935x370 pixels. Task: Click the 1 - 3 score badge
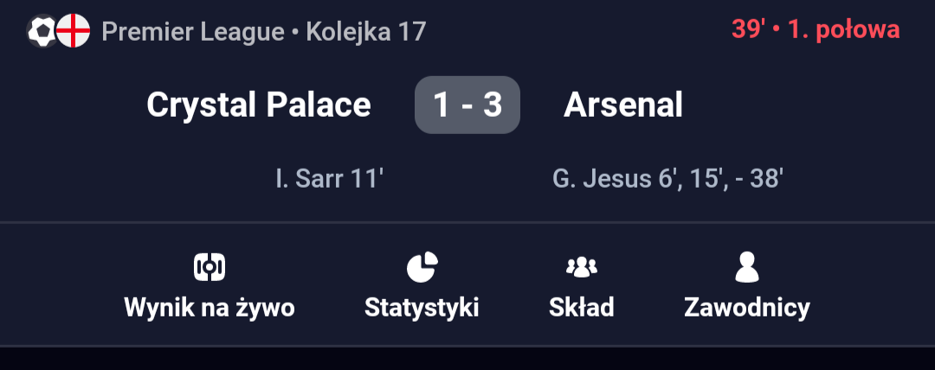467,105
